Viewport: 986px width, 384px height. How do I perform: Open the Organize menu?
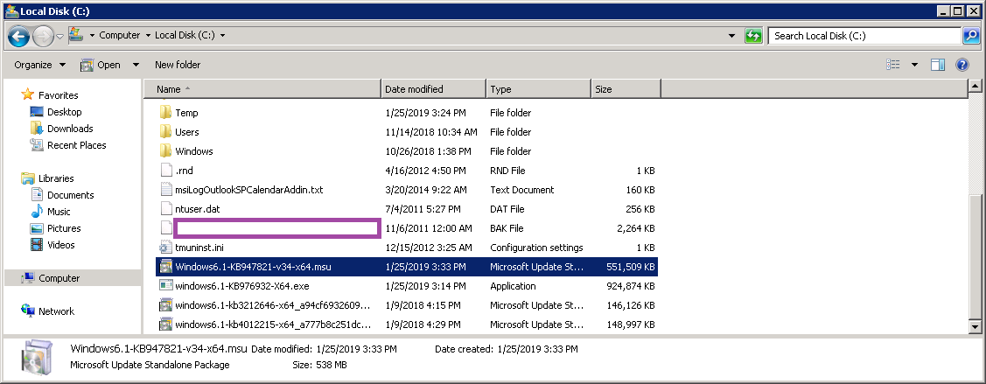tap(39, 65)
